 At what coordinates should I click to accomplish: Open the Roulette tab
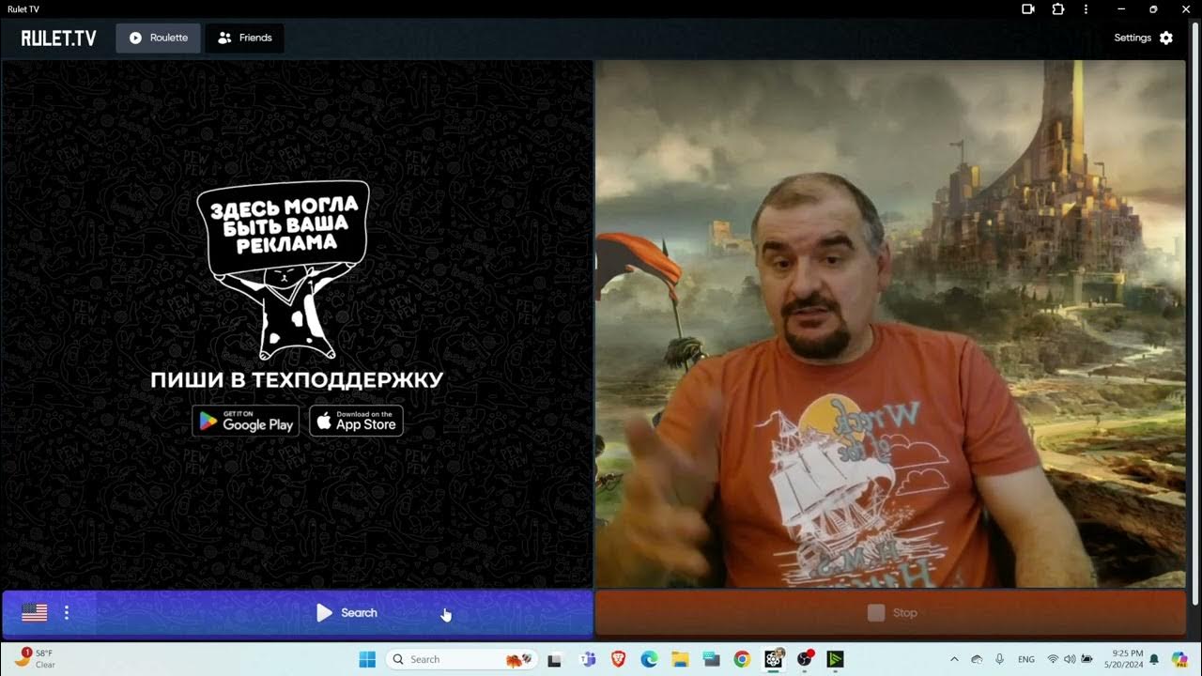click(x=158, y=38)
